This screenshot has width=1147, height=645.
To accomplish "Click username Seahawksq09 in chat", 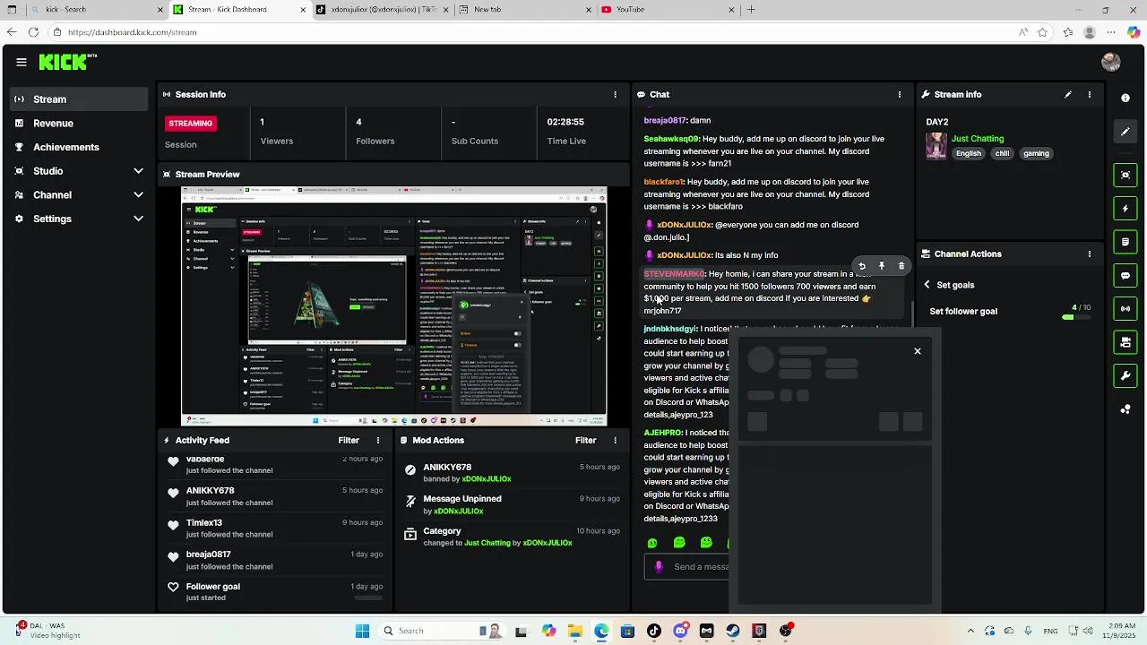I will pos(671,139).
